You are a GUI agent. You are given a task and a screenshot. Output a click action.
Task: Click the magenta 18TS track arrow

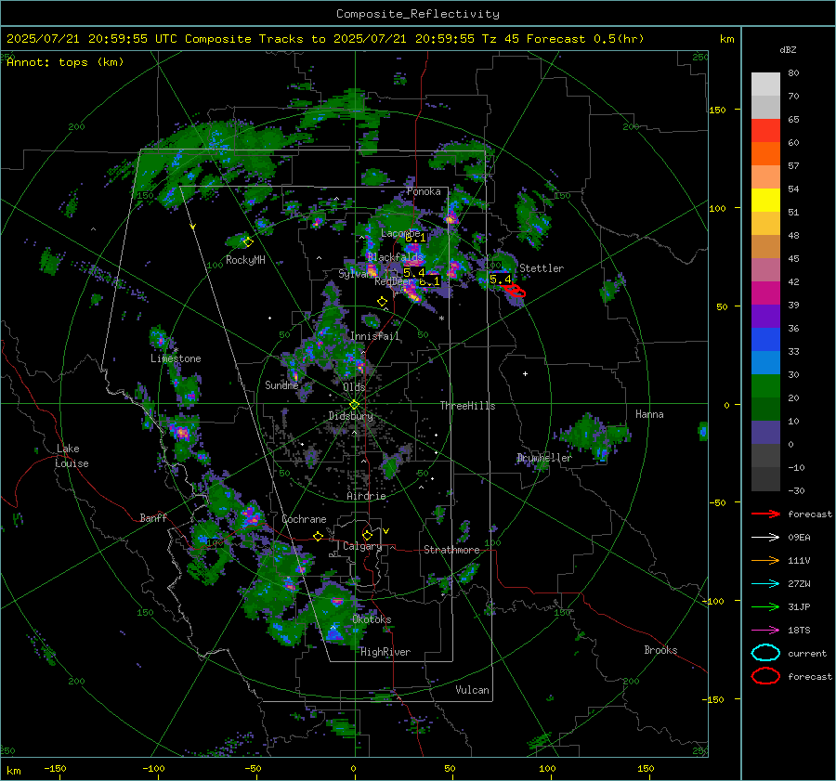coord(765,631)
